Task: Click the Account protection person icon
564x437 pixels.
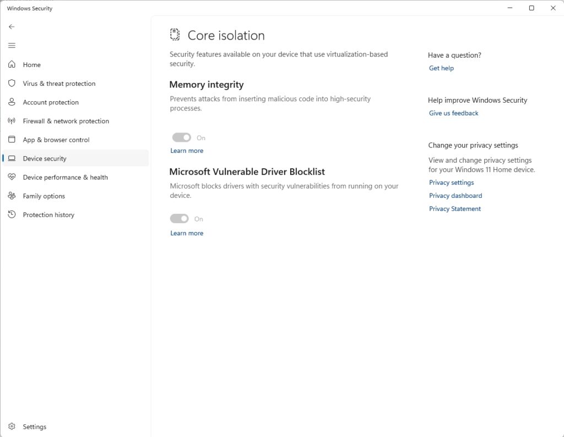Action: point(12,102)
